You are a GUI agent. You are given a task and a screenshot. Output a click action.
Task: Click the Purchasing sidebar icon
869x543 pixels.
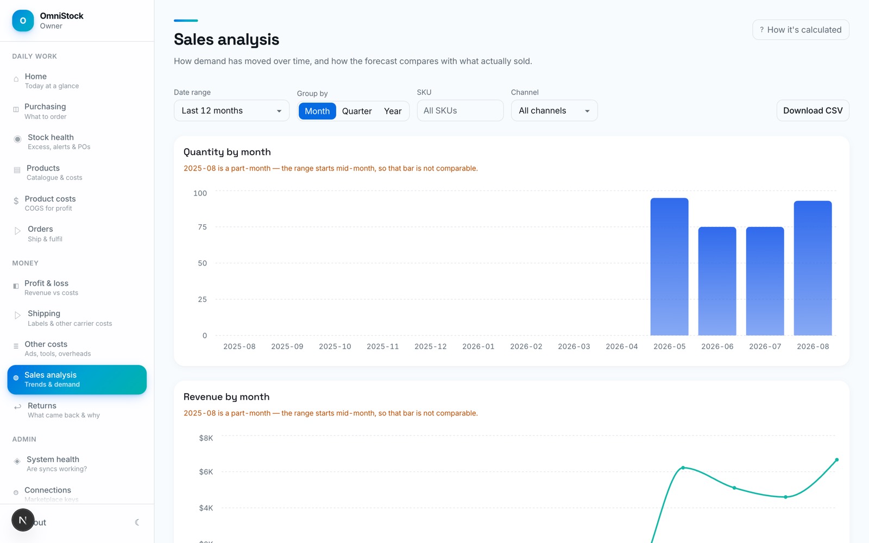[x=16, y=110]
